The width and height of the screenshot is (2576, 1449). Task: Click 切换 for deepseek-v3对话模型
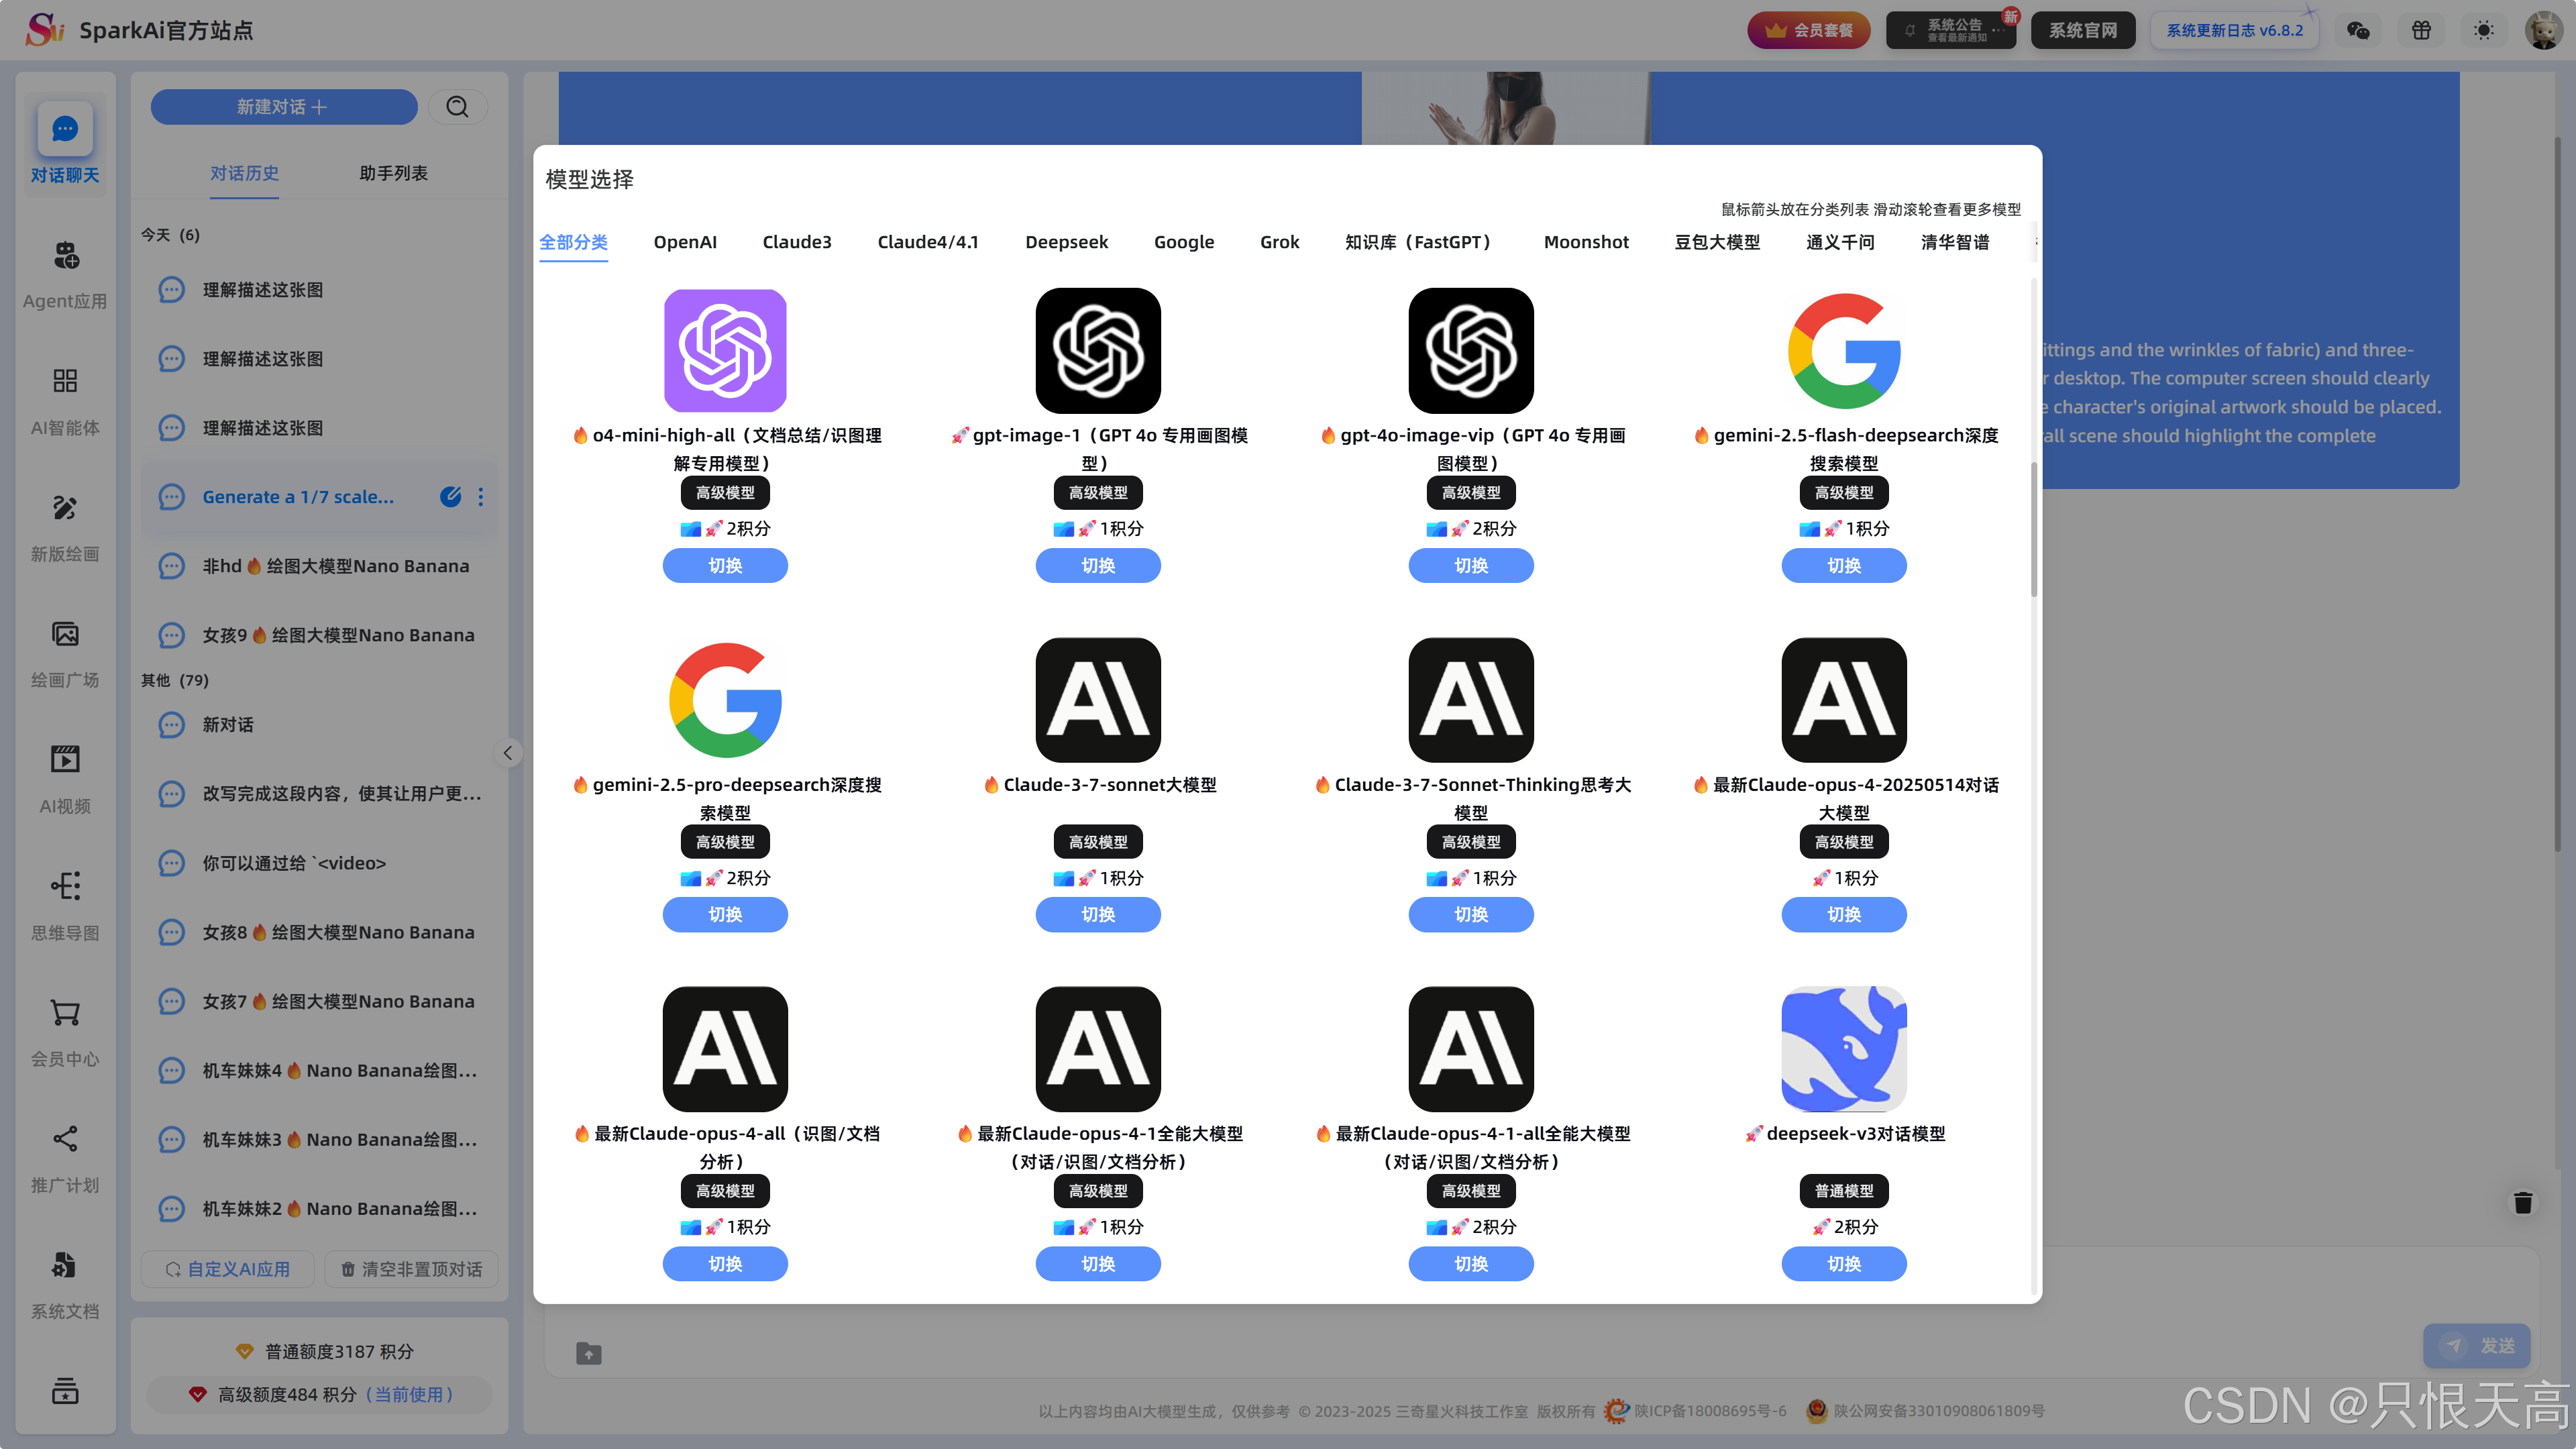1844,1264
